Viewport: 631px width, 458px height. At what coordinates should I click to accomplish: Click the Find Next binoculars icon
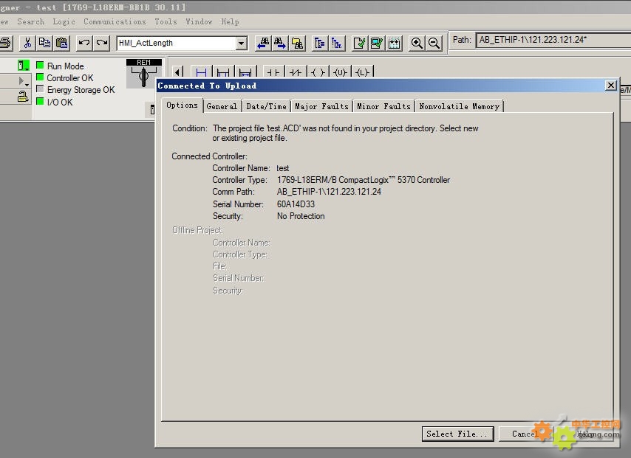pyautogui.click(x=280, y=43)
